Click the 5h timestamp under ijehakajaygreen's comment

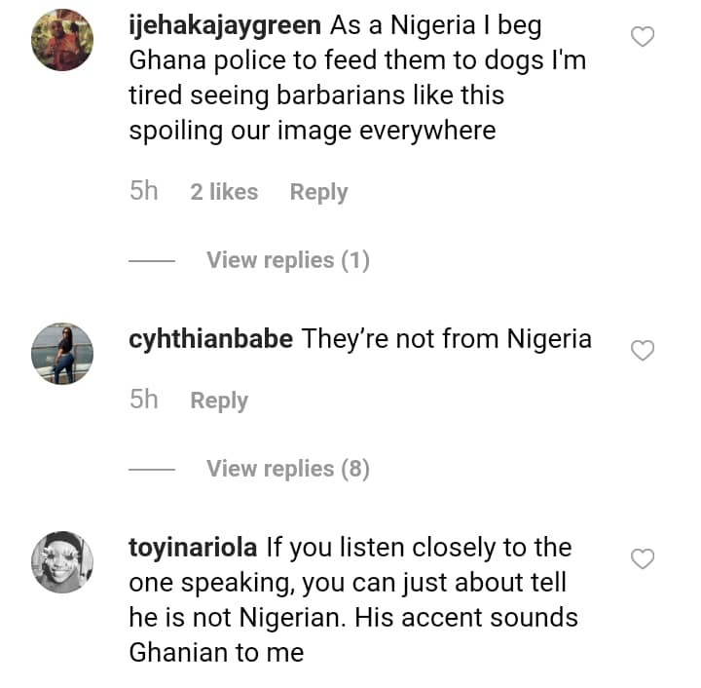(143, 191)
